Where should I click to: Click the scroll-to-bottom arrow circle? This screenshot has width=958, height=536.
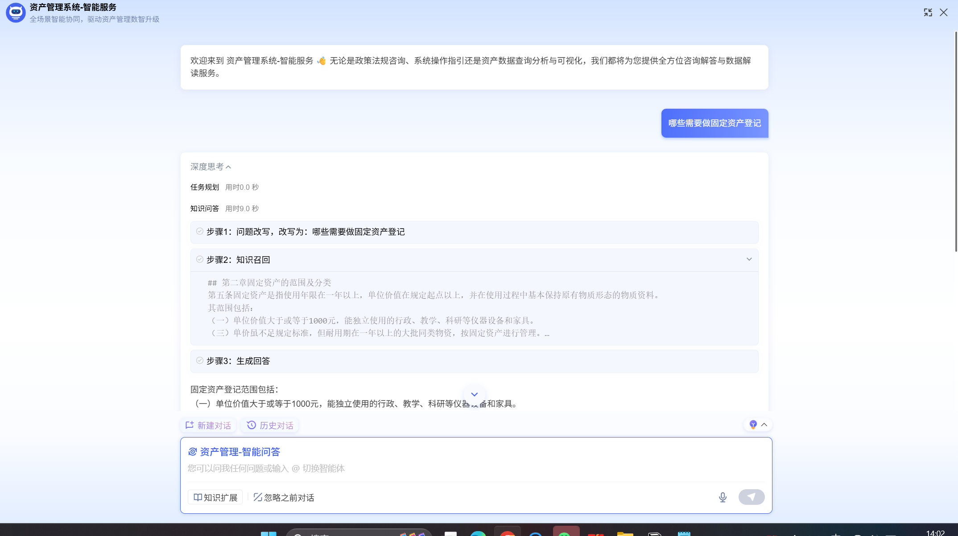[474, 394]
